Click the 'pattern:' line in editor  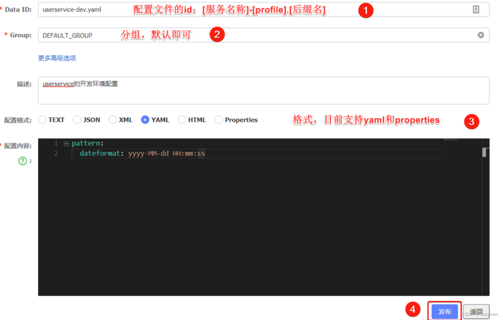coord(88,143)
